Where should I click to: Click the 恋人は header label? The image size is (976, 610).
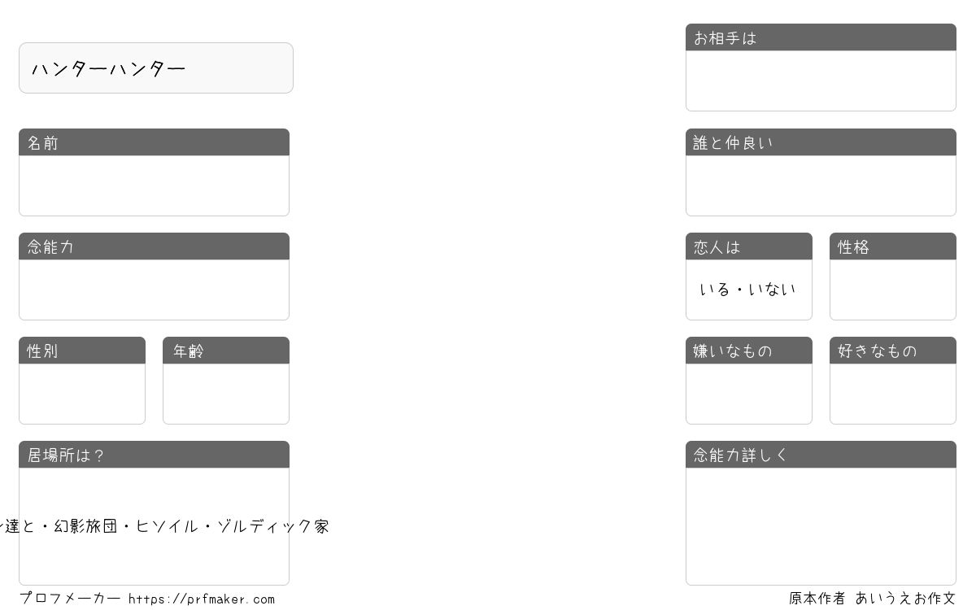tap(717, 247)
